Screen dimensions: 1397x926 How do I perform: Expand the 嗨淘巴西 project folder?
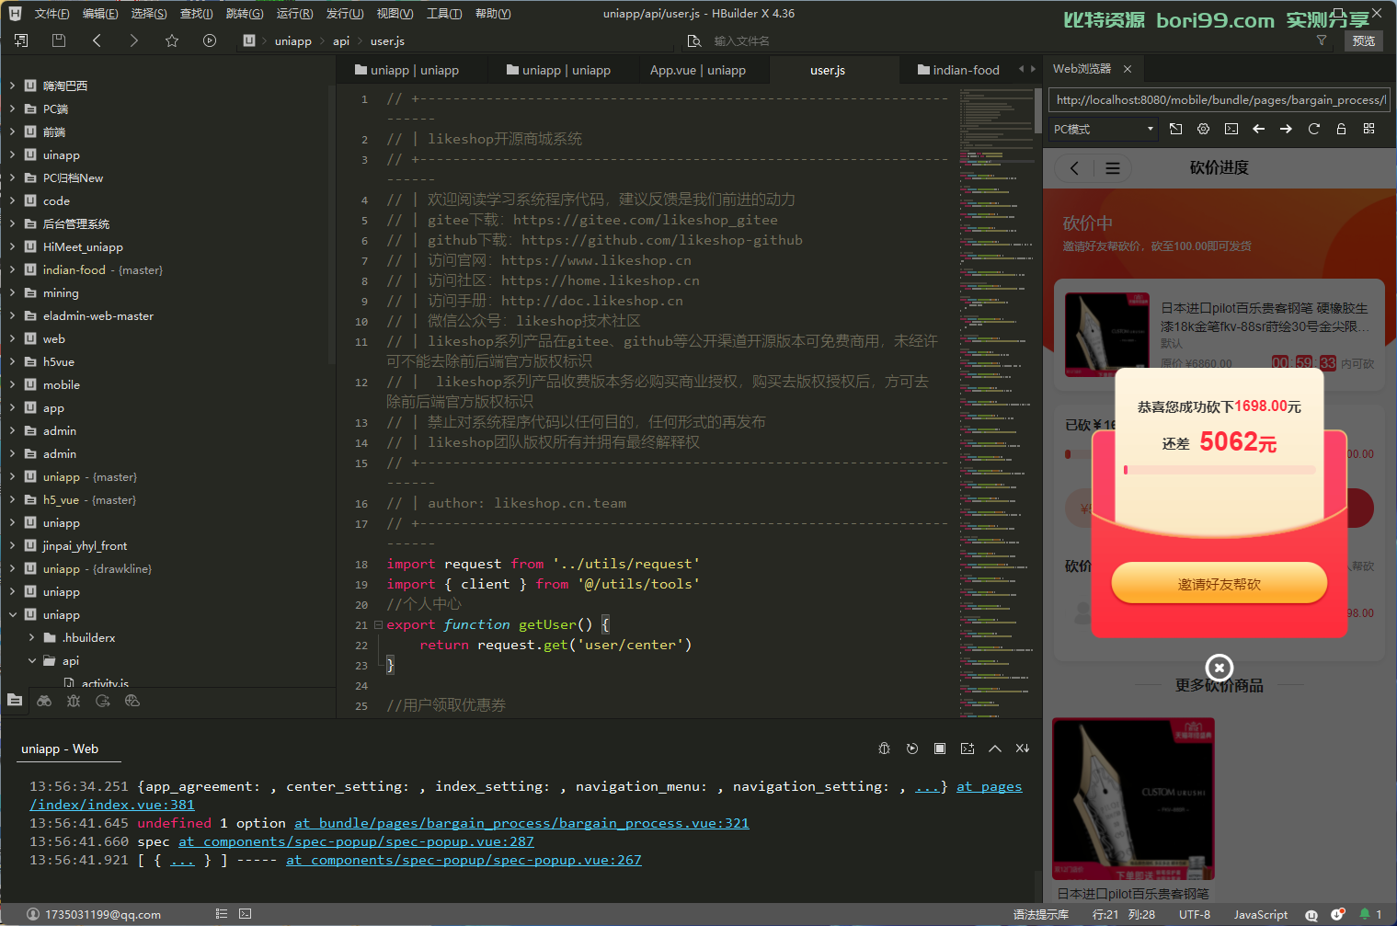12,86
